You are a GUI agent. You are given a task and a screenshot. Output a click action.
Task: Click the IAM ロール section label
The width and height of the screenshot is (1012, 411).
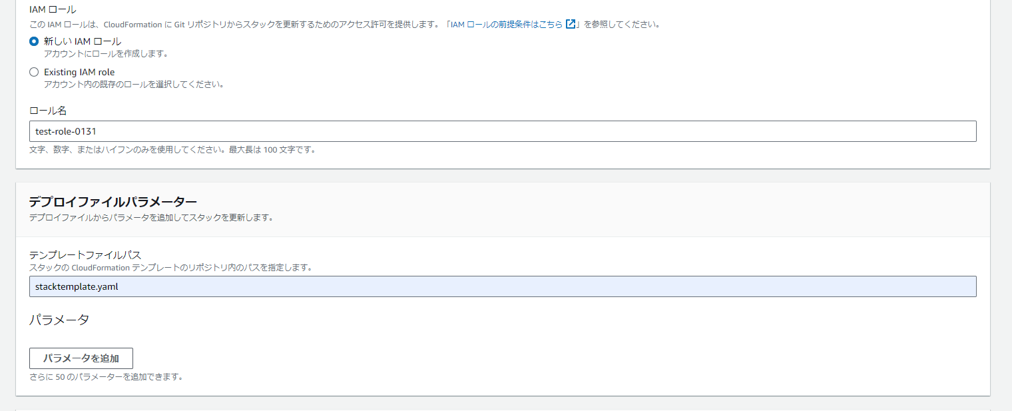pos(53,10)
